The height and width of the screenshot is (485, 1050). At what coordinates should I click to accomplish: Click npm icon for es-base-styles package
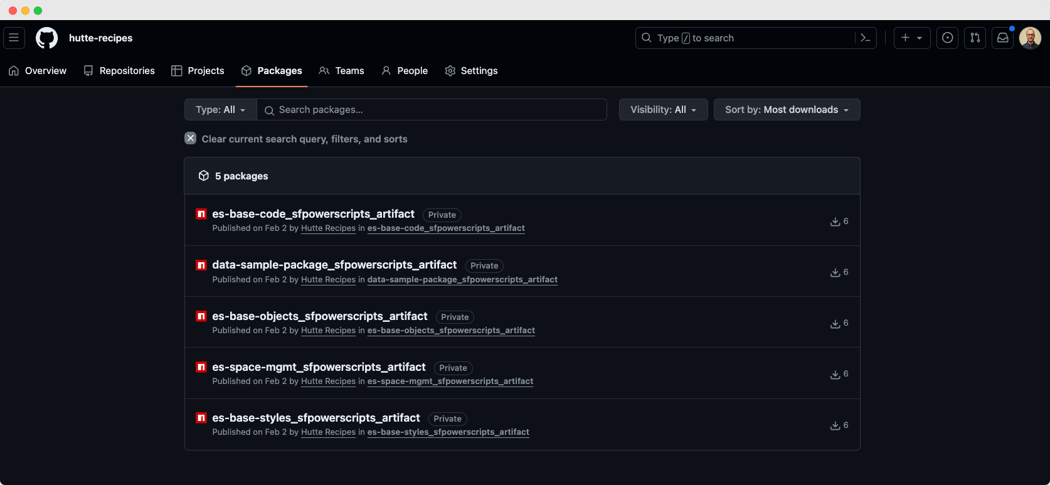tap(201, 418)
